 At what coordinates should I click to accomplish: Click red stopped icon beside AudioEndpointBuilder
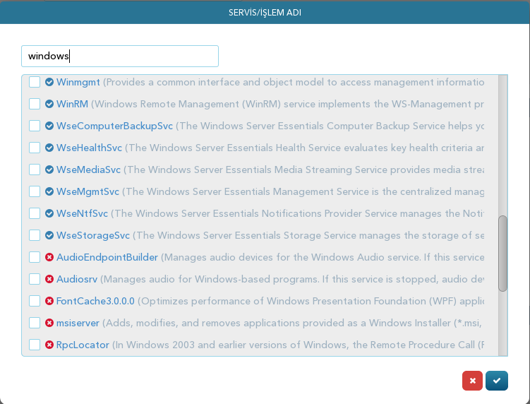[49, 257]
